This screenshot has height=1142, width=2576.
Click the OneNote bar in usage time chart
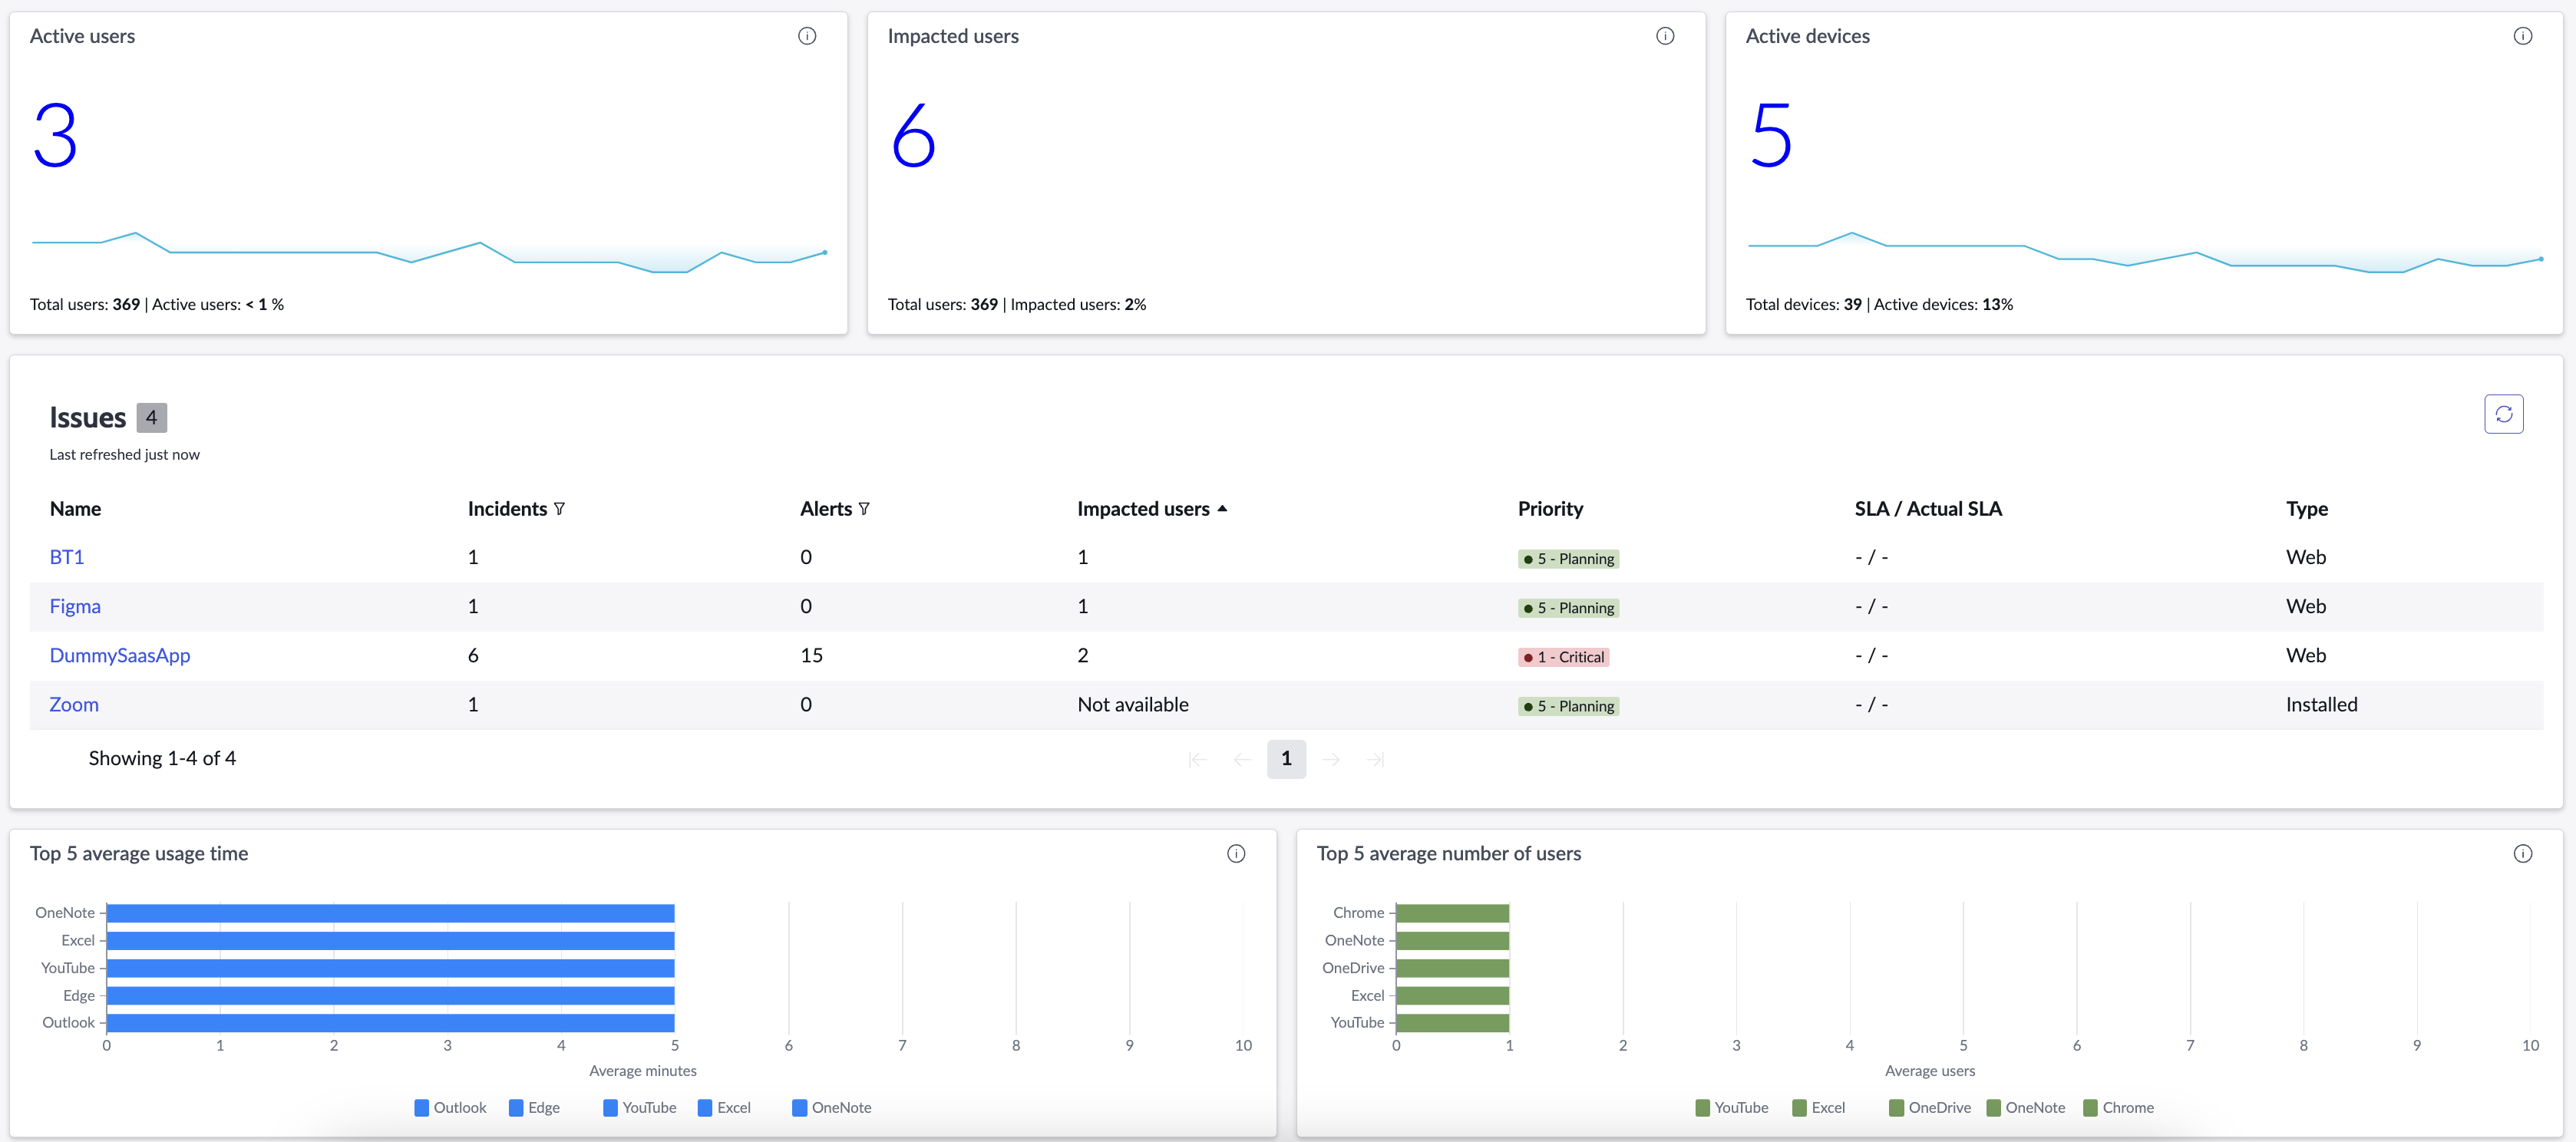390,913
